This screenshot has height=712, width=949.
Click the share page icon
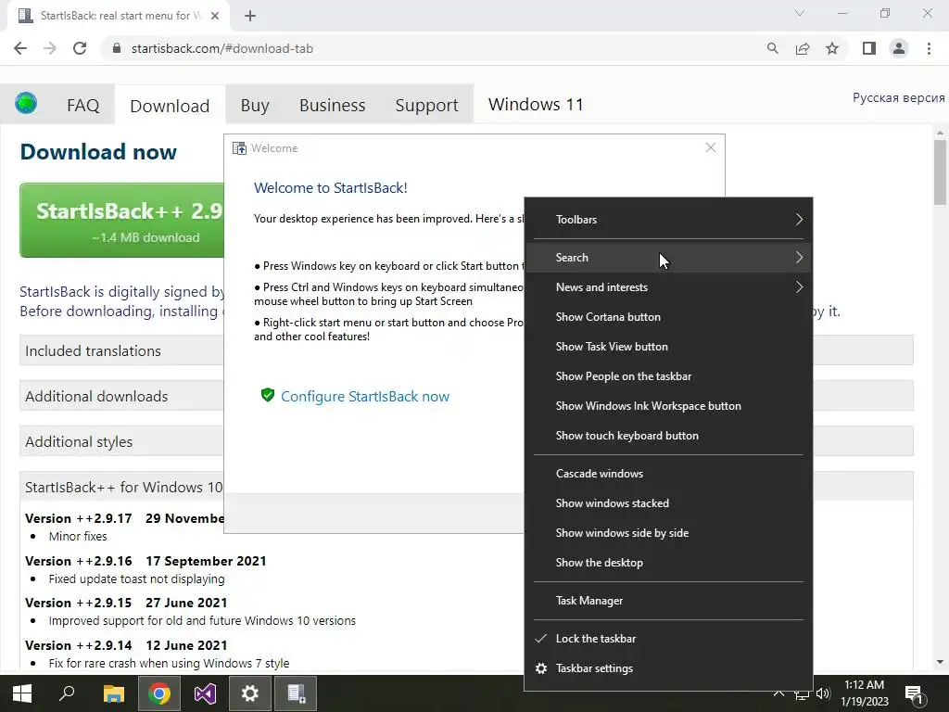[x=803, y=48]
